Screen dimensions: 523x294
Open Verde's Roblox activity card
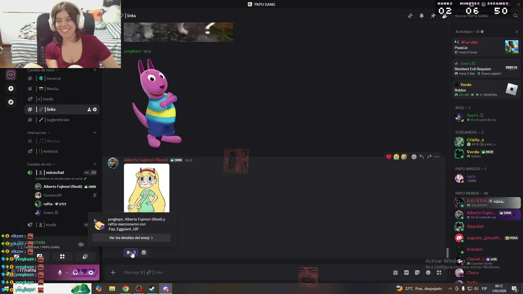pos(486,89)
